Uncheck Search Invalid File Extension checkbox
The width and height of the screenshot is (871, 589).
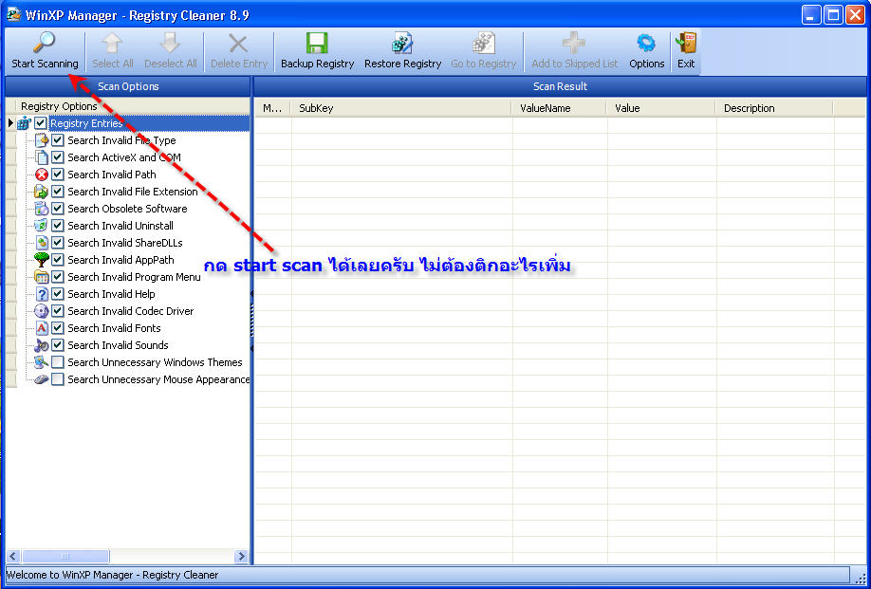tap(58, 193)
